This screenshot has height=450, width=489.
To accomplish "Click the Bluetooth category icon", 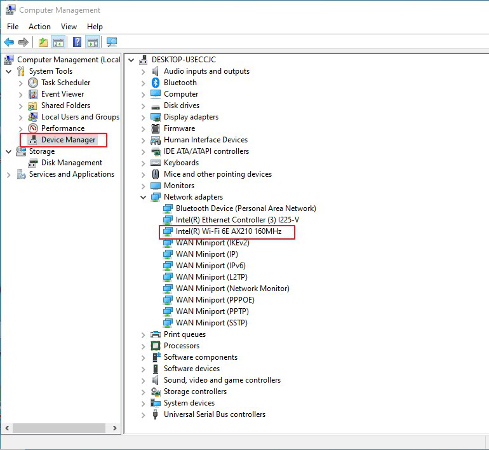I will (156, 83).
